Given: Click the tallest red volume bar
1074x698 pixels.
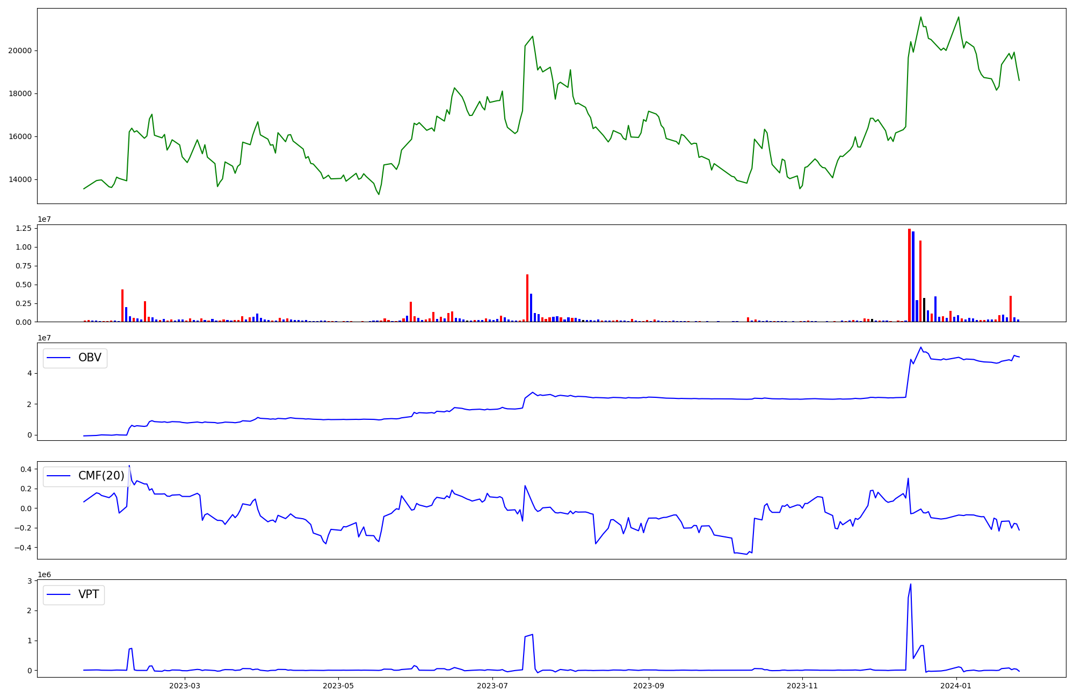Looking at the screenshot, I should 909,275.
